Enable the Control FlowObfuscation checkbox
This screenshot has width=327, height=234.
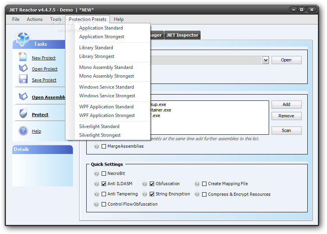[104, 204]
